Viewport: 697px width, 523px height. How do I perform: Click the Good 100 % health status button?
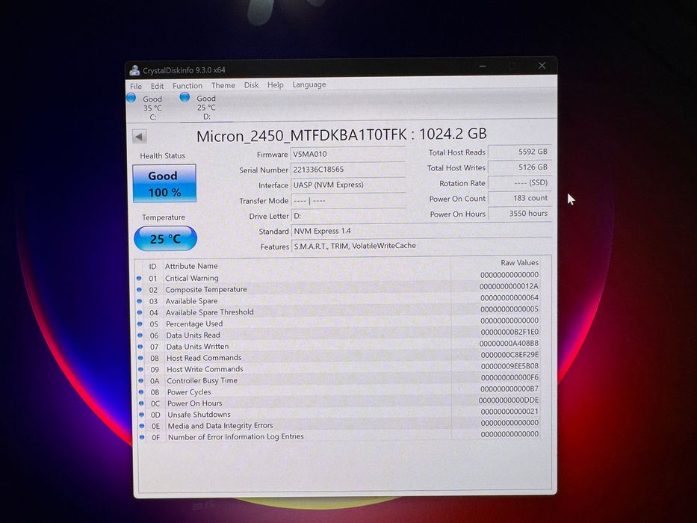coord(164,183)
